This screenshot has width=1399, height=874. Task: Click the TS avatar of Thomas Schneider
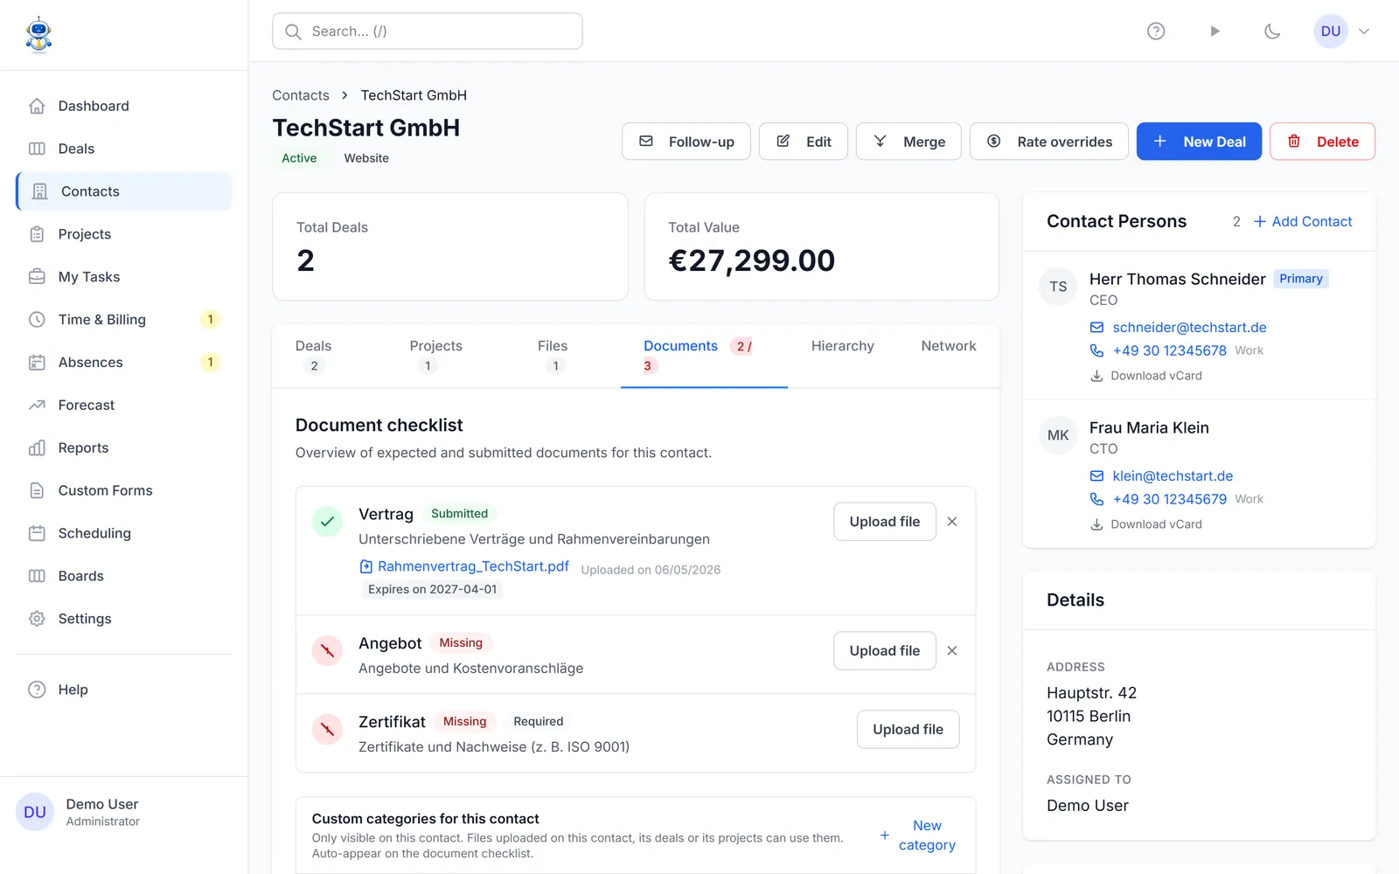pyautogui.click(x=1058, y=287)
